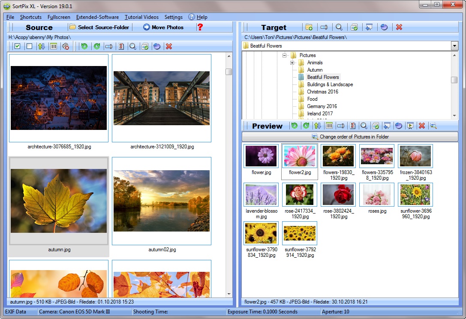Click the magnifier search icon in Source toolbar
The height and width of the screenshot is (319, 466).
point(133,46)
